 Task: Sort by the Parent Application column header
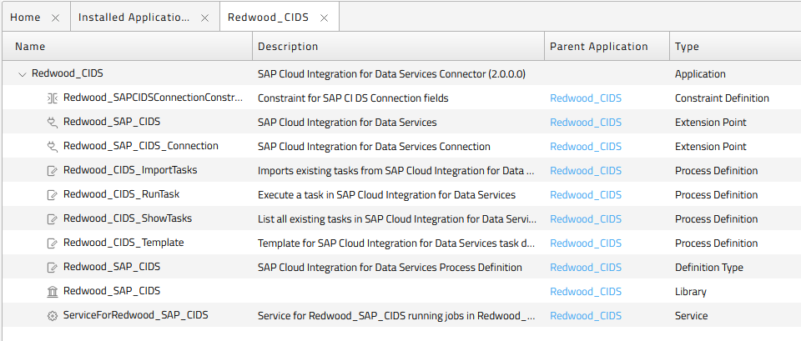(607, 47)
